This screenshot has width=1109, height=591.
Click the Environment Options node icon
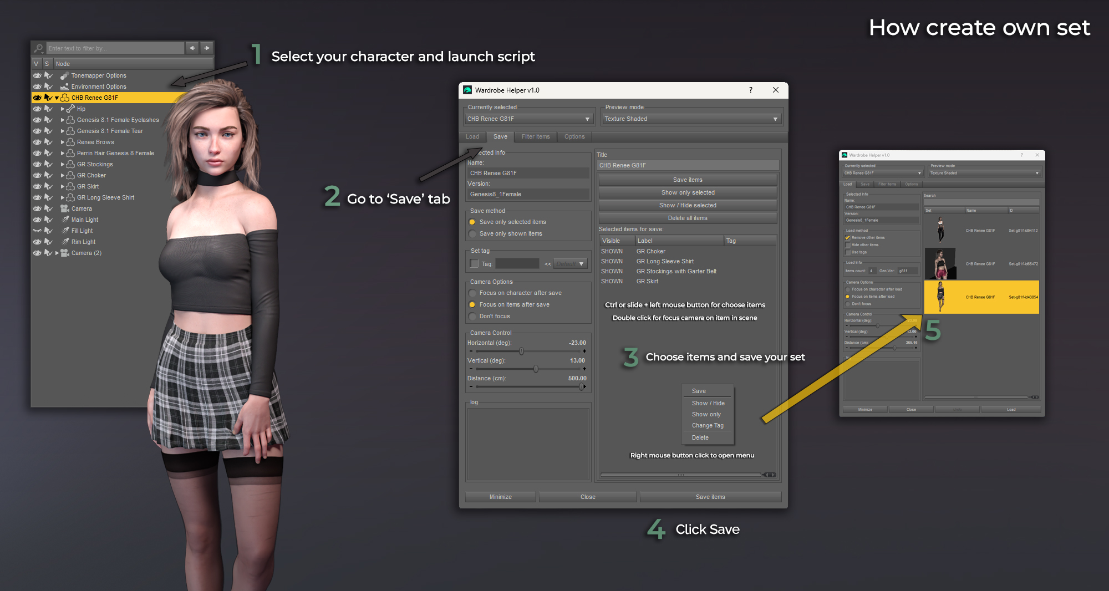65,86
